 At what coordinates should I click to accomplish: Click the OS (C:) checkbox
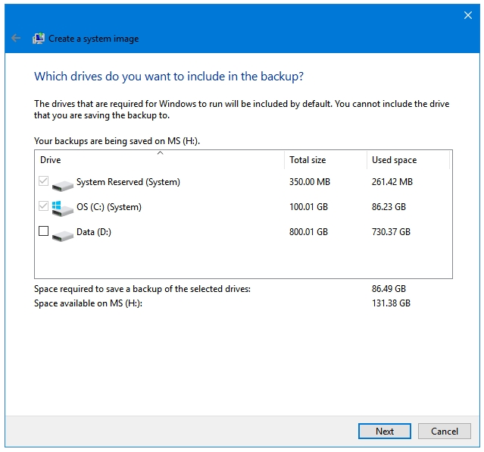tap(43, 206)
